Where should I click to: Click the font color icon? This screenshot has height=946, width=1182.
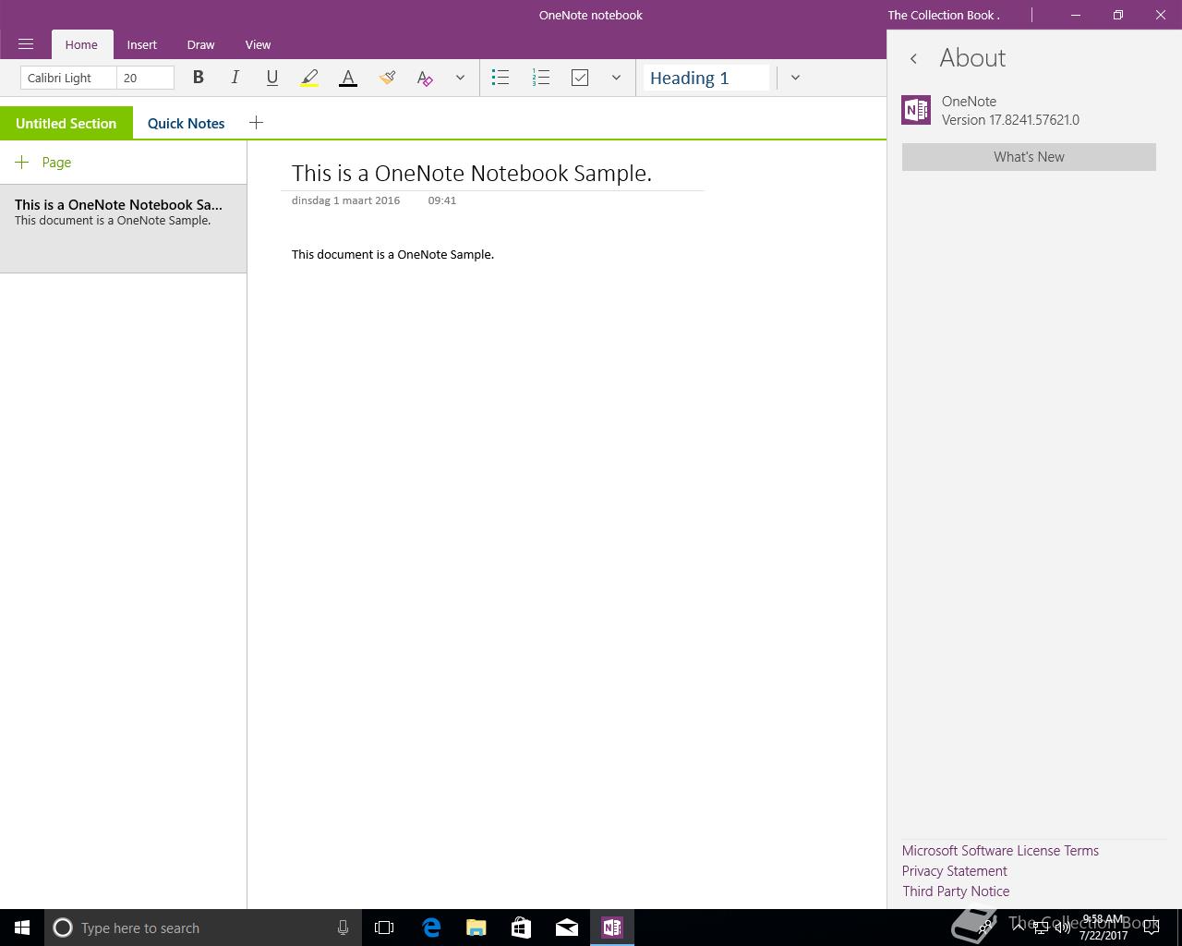(348, 79)
